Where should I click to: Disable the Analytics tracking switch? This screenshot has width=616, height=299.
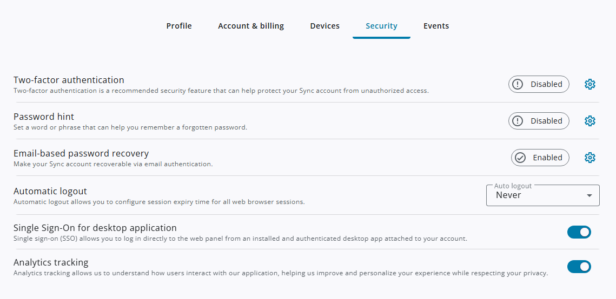tap(579, 267)
